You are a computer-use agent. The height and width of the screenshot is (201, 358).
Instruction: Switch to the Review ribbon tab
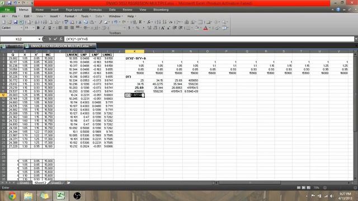(x=128, y=9)
